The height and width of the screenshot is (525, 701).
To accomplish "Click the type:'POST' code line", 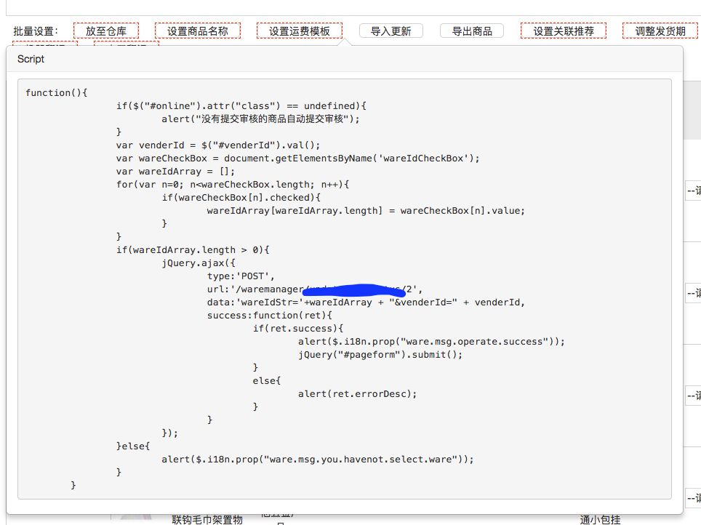I will 241,276.
